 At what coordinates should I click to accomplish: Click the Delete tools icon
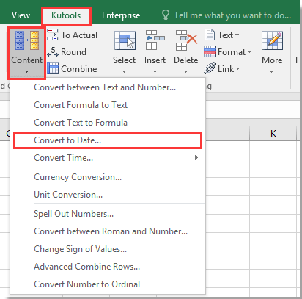pyautogui.click(x=186, y=40)
